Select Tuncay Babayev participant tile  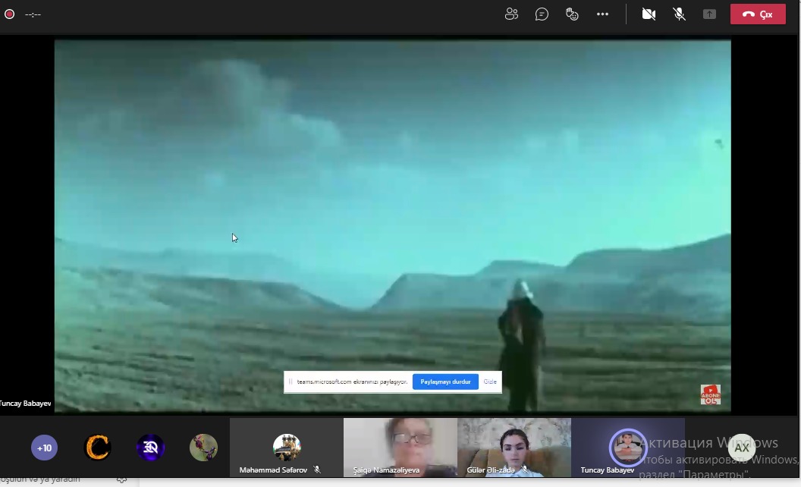[x=628, y=448]
